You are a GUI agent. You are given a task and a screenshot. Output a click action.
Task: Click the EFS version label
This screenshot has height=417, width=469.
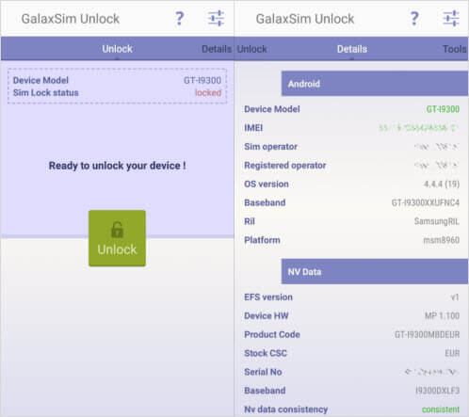268,297
